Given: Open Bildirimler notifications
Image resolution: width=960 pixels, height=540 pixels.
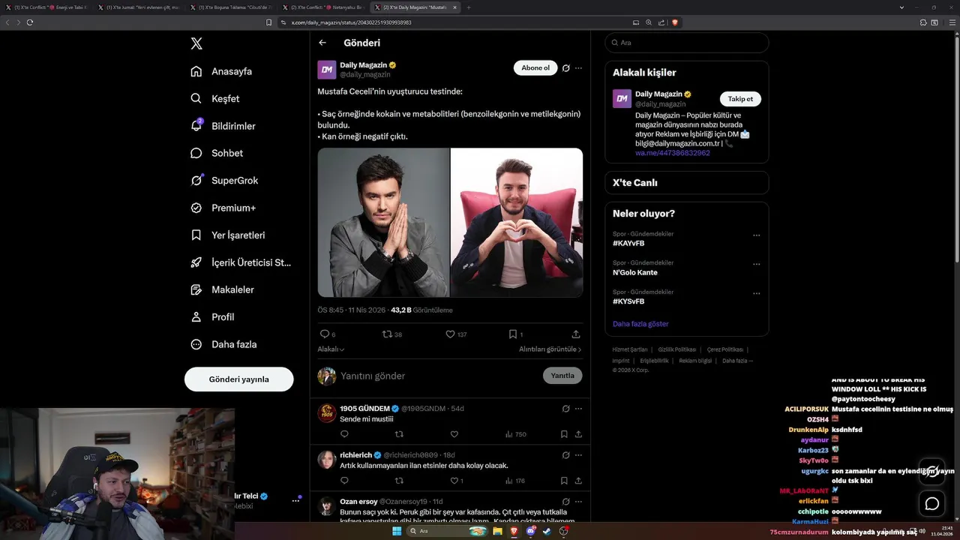Looking at the screenshot, I should 223,126.
